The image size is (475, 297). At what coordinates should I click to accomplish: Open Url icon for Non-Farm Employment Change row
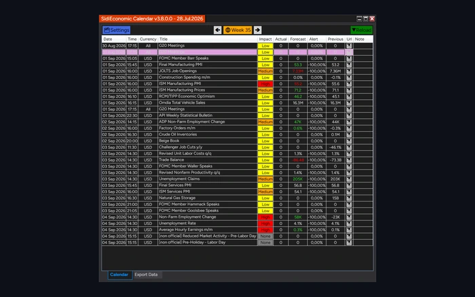tap(349, 217)
